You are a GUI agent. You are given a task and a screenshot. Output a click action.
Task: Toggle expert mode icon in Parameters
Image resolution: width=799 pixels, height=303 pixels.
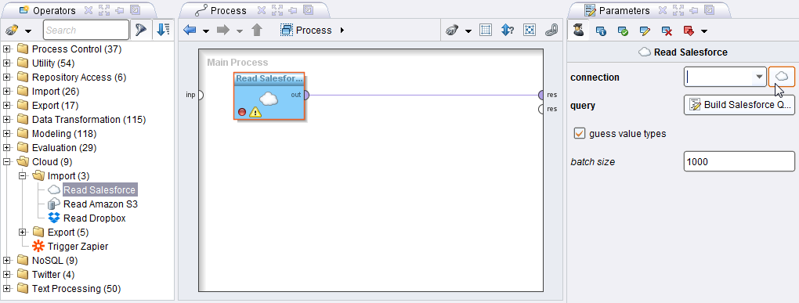point(578,31)
